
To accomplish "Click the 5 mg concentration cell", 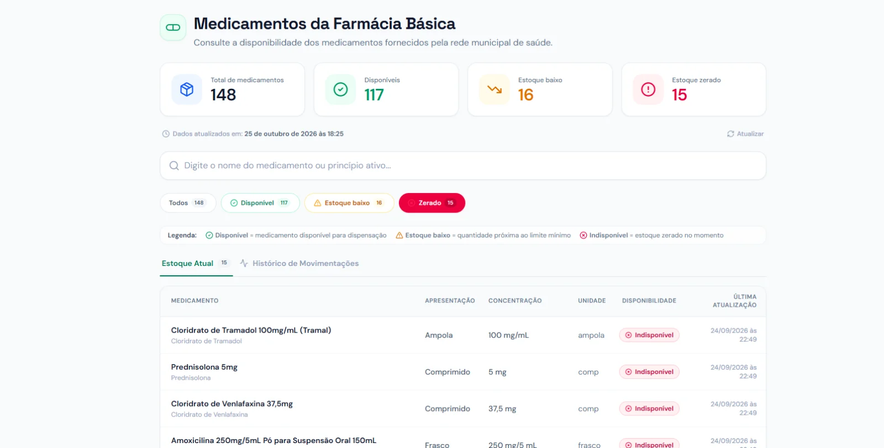I will [497, 372].
